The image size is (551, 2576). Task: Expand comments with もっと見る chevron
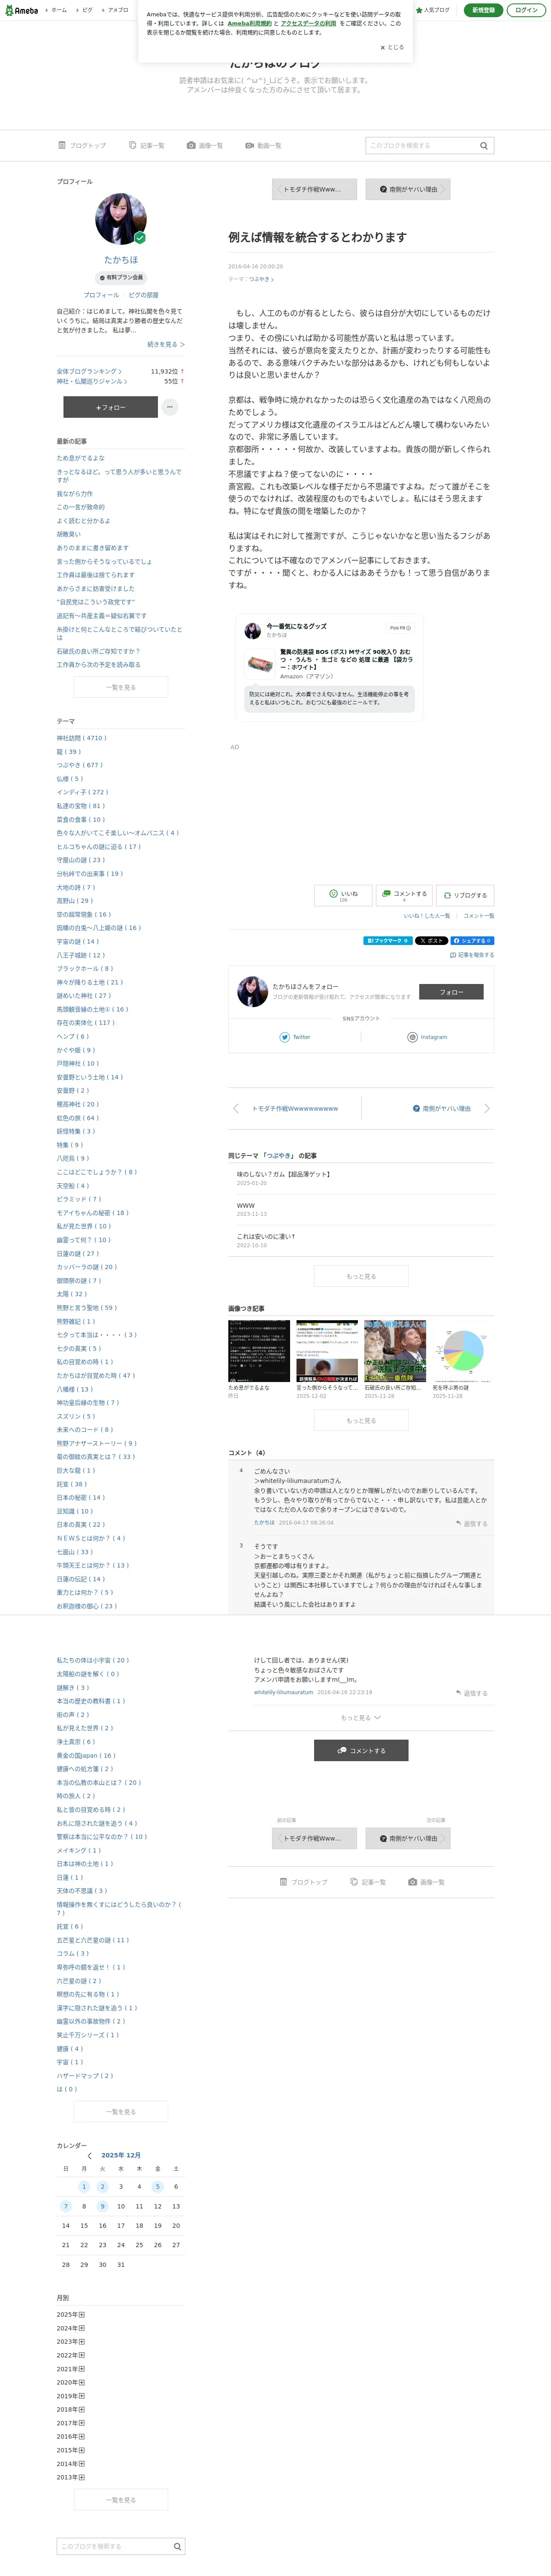[x=361, y=1718]
